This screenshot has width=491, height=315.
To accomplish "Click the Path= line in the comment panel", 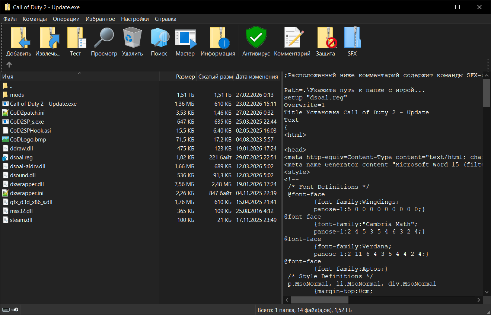I will 354,90.
